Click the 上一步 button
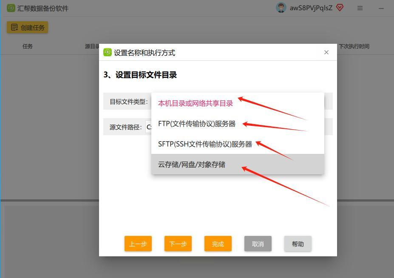Screen dimensions: 394x278 pyautogui.click(x=138, y=244)
